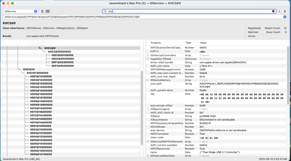This screenshot has height=161, width=291.
Task: Click in the xhc search field
Action: pyautogui.click(x=189, y=11)
